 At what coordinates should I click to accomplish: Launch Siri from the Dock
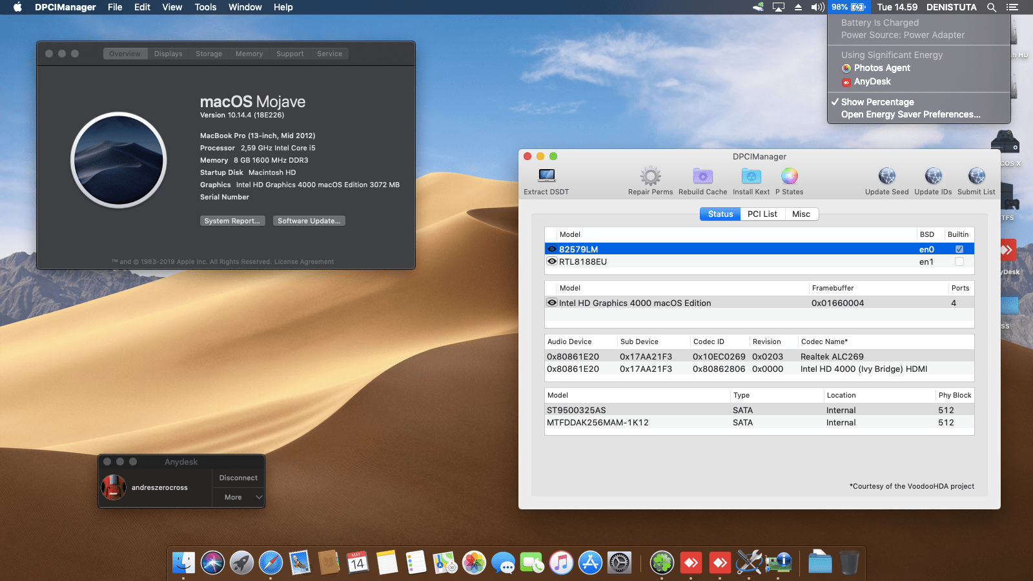(x=212, y=562)
